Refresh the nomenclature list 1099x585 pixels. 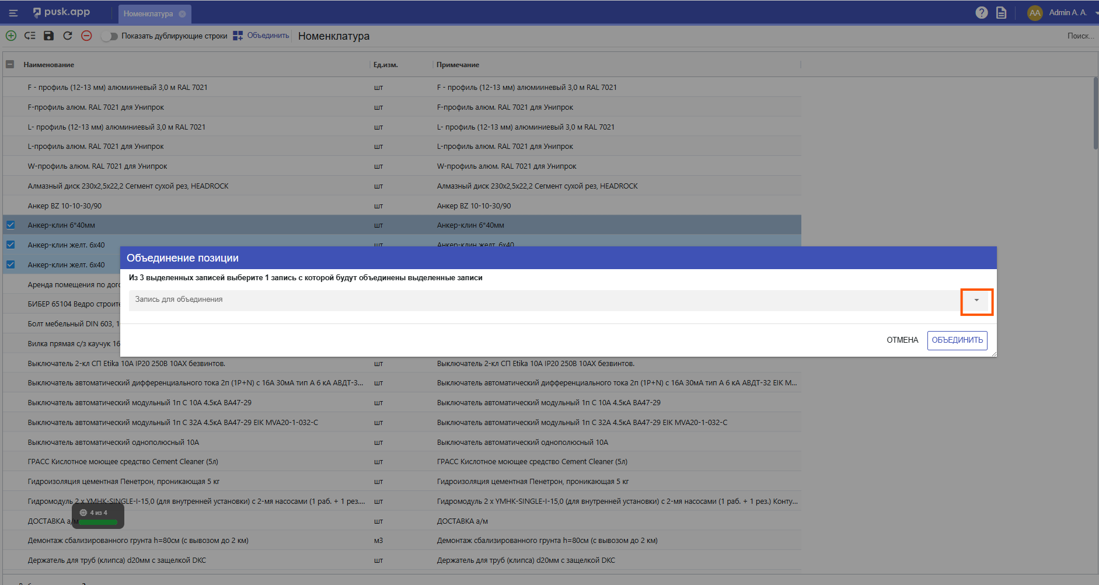coord(68,36)
